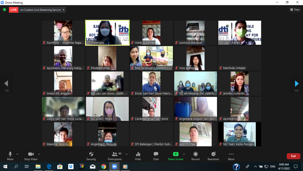Viewport: 303px width, 171px height.
Task: Click the red End meeting button
Action: 293,156
